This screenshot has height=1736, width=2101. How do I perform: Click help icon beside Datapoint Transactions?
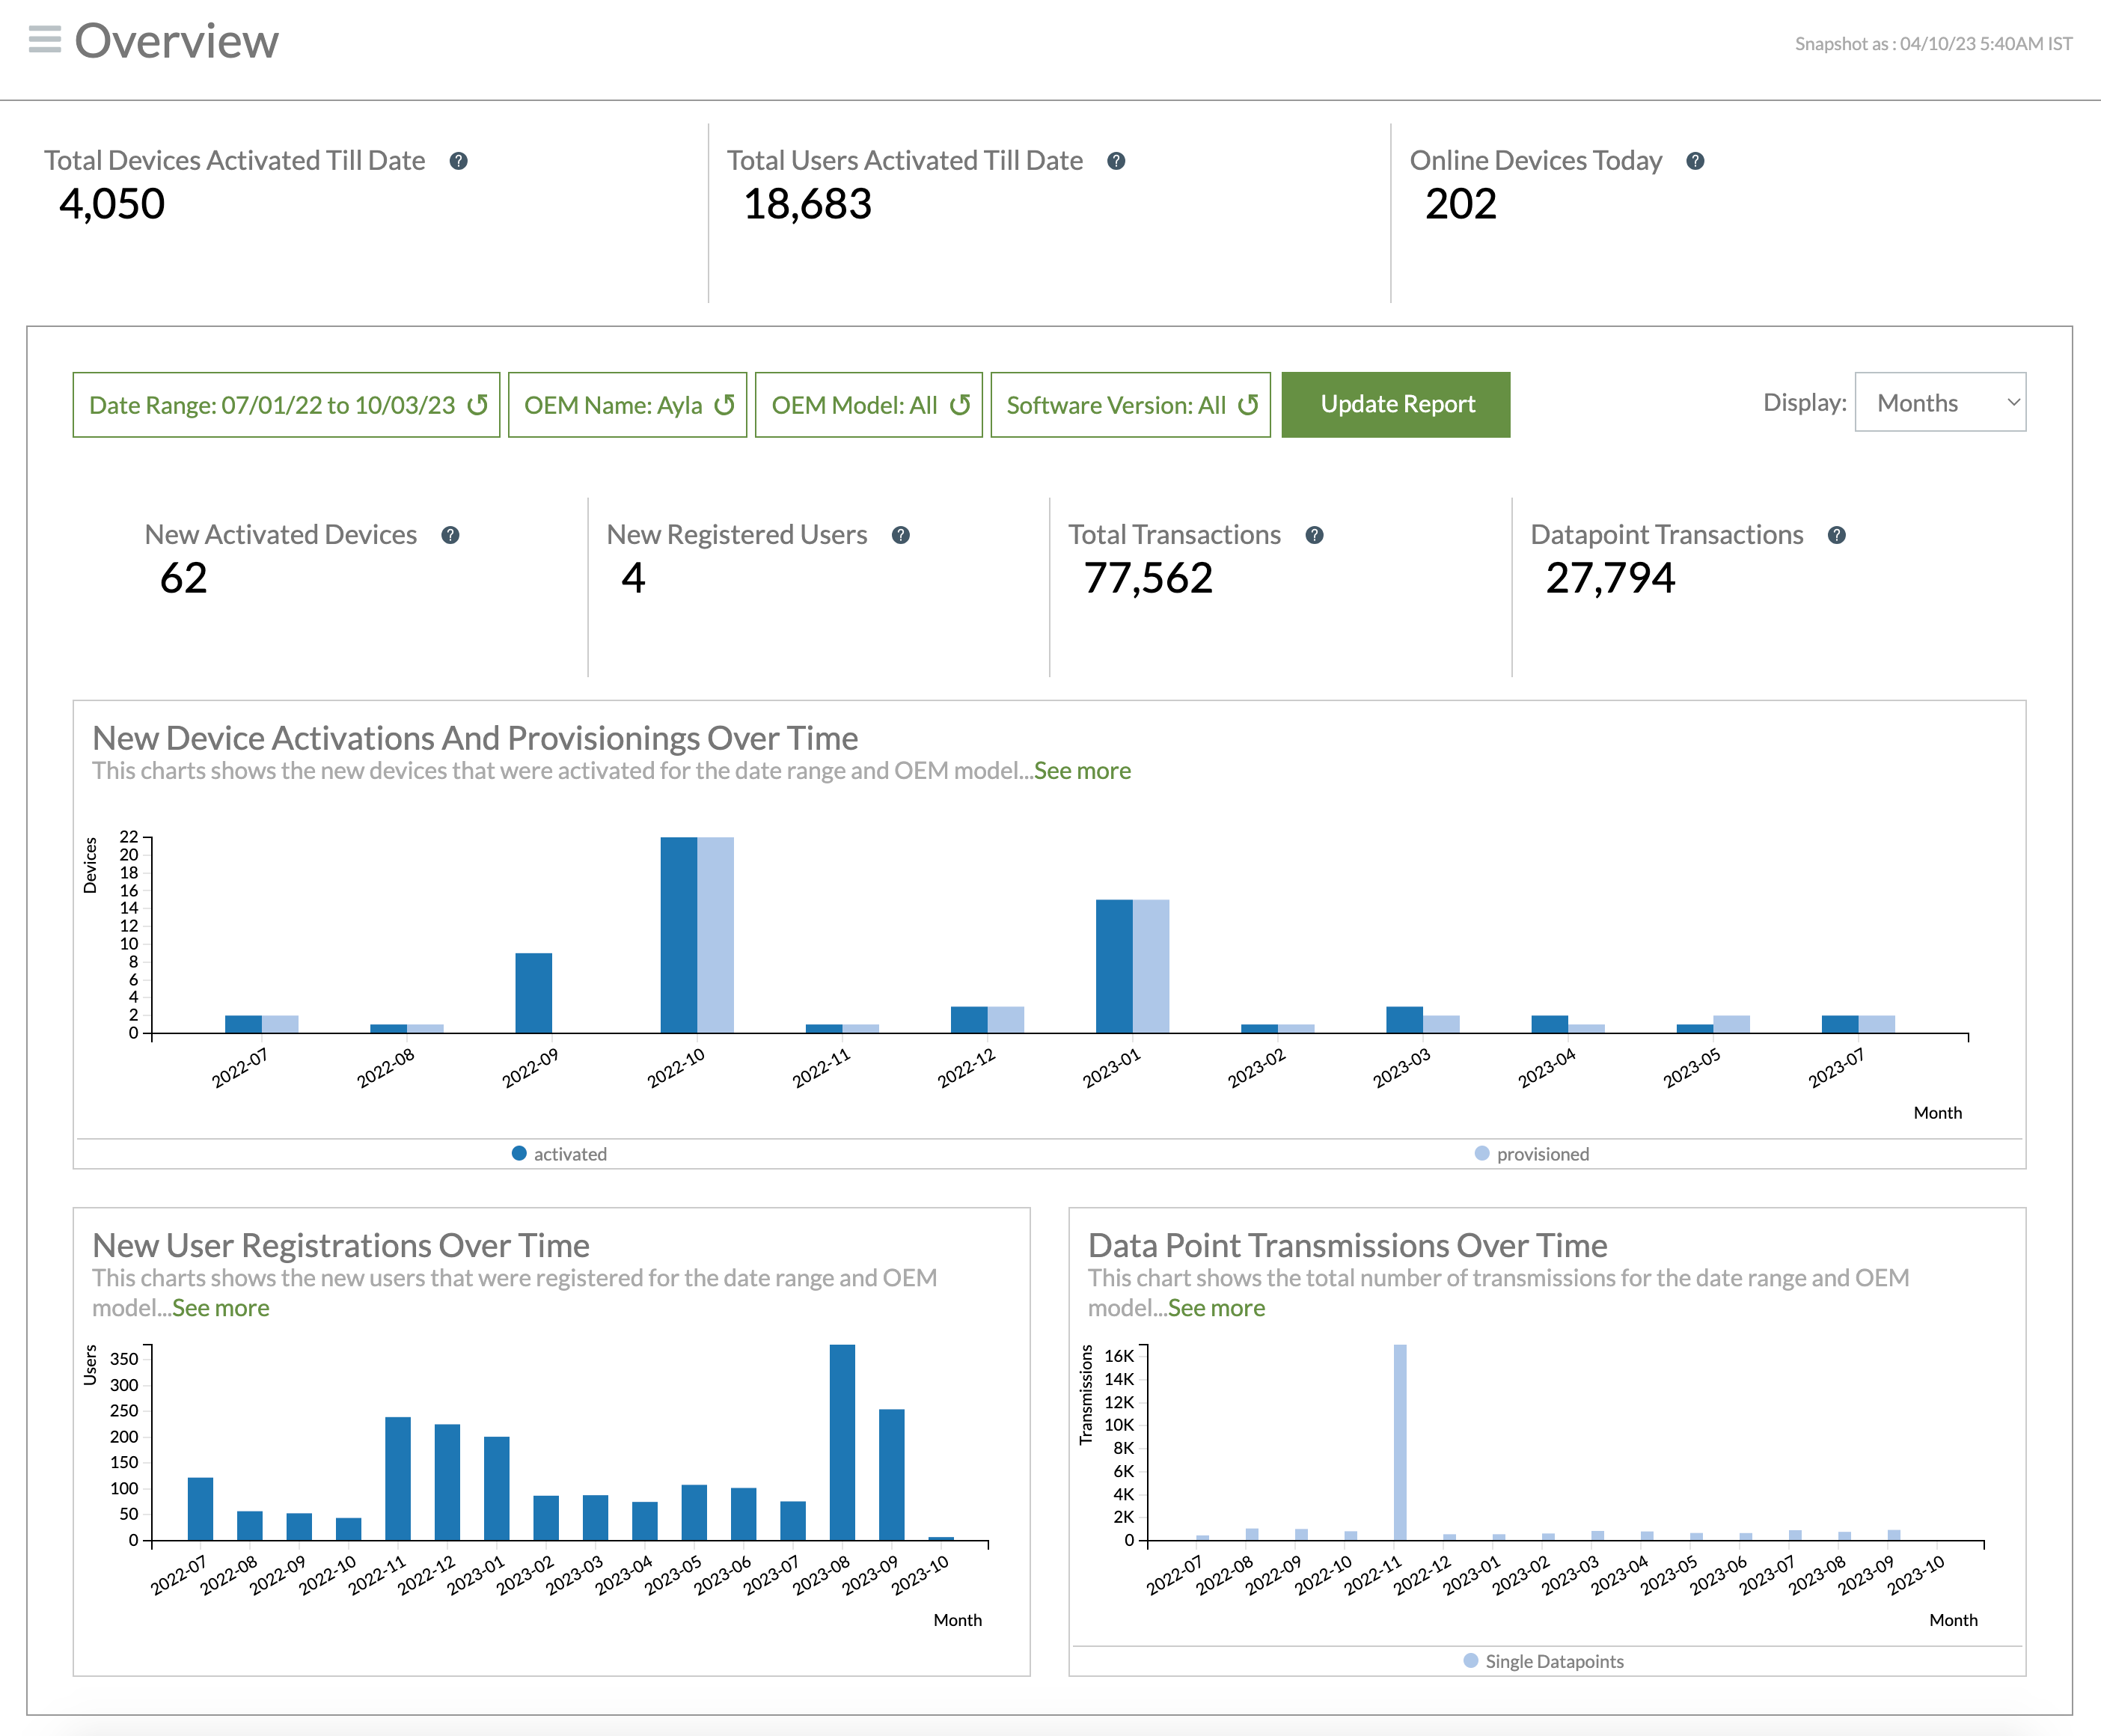1836,535
